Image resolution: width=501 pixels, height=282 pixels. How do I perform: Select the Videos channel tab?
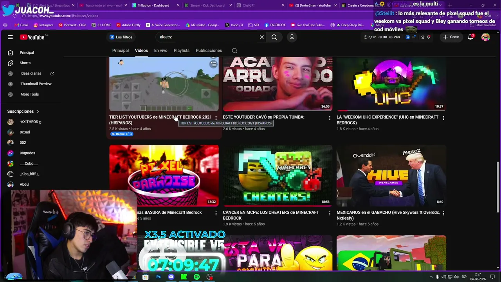[x=141, y=51]
